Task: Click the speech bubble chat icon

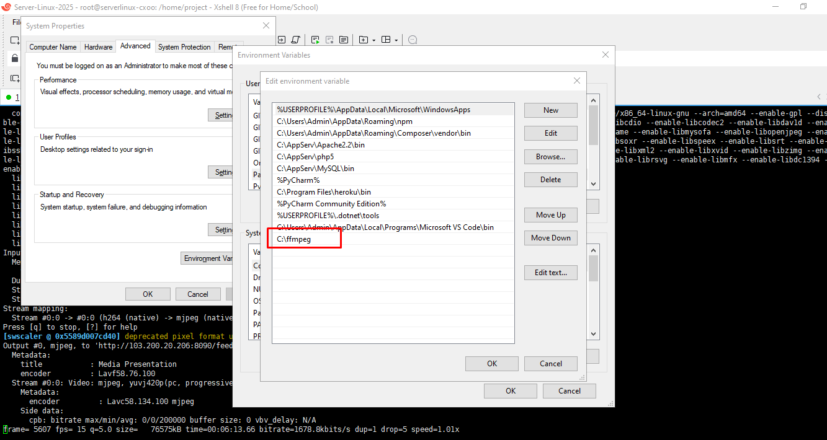Action: click(413, 40)
